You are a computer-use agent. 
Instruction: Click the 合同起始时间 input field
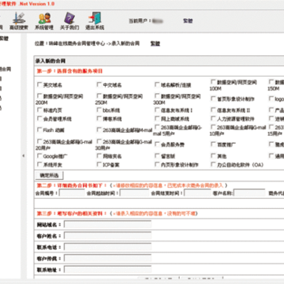coord(135,193)
